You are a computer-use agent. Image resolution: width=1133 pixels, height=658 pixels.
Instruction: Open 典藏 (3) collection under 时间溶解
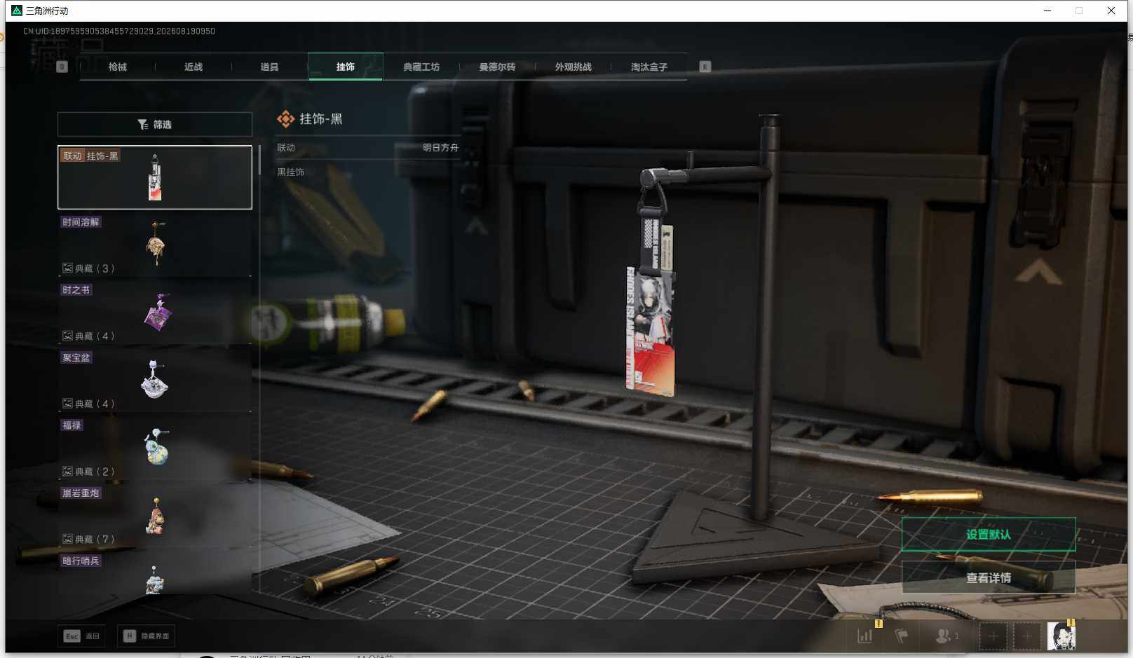tap(88, 268)
